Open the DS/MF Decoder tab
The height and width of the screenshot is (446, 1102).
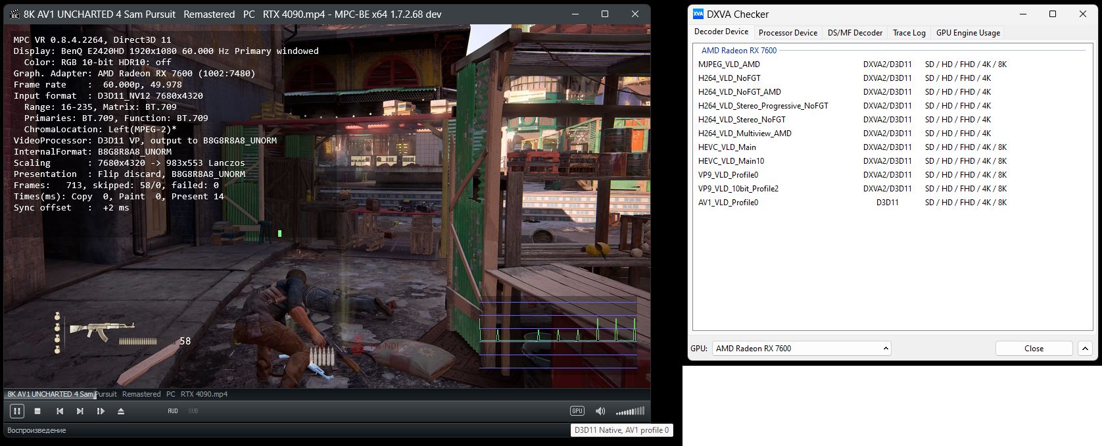855,32
